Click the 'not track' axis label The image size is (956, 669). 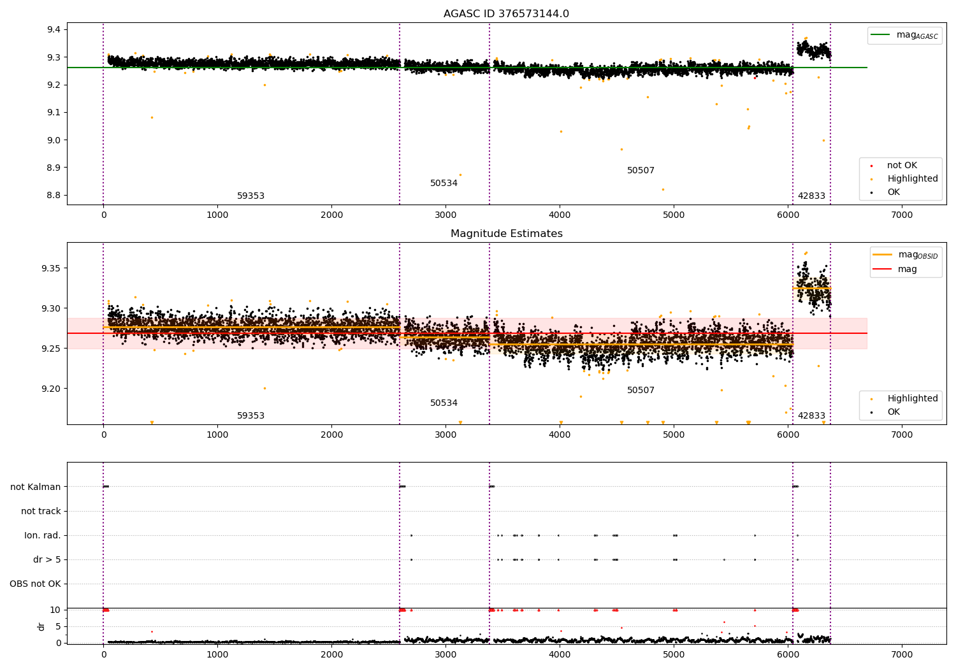tap(41, 512)
